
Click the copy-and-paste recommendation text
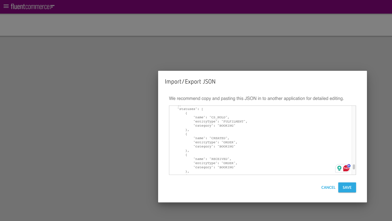[256, 99]
